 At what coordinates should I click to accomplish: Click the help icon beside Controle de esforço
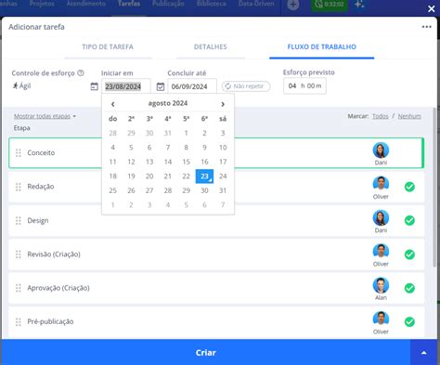(81, 73)
